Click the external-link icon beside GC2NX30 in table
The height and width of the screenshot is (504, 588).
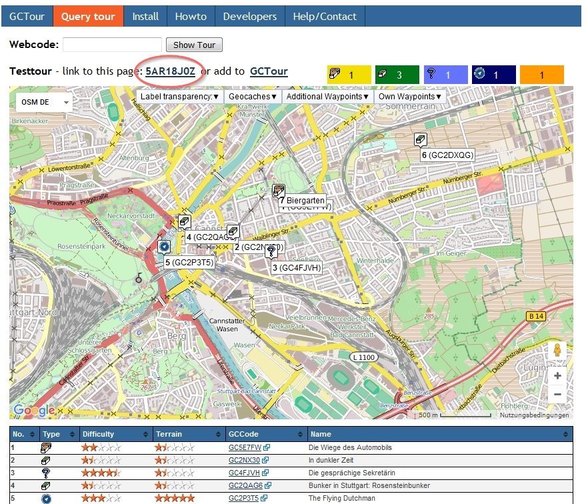point(265,460)
